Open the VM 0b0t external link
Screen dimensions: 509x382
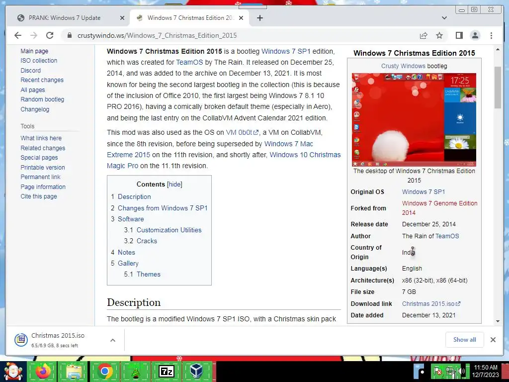click(242, 132)
